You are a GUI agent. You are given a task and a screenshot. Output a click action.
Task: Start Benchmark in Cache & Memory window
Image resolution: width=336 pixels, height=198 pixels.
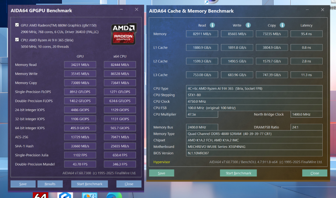pyautogui.click(x=238, y=173)
